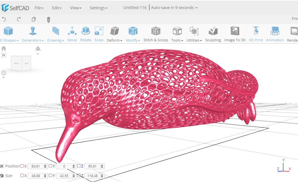Open the Sculpting tool
The width and height of the screenshot is (298, 182).
[x=213, y=33]
